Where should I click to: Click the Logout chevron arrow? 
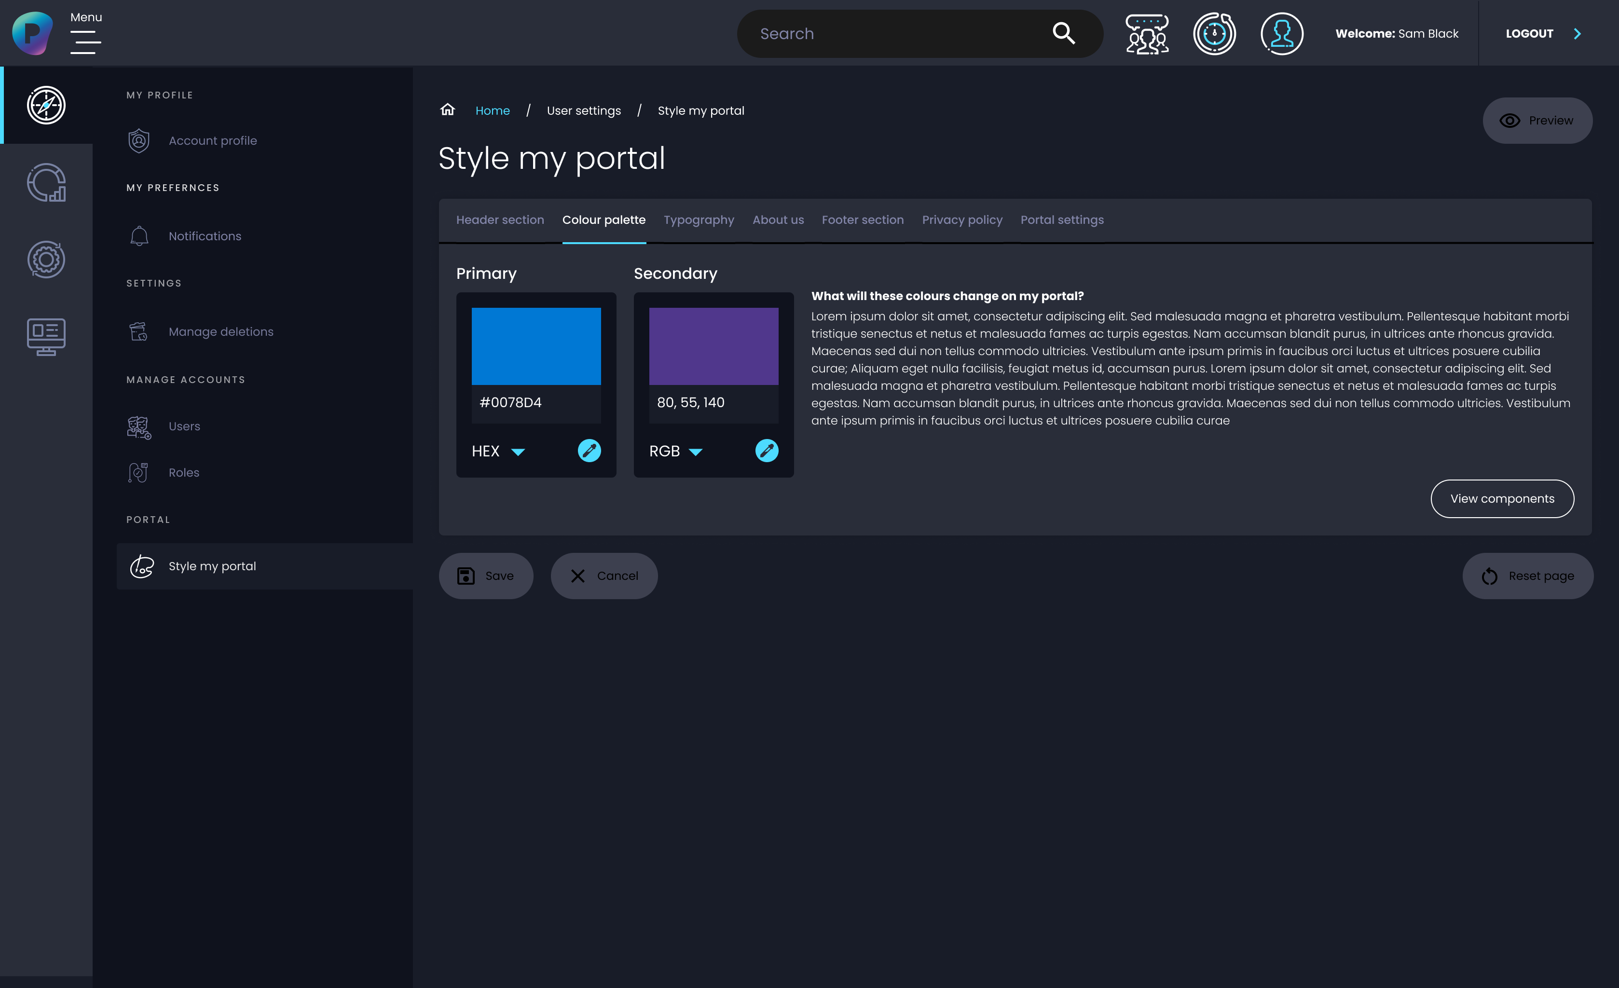[1577, 33]
